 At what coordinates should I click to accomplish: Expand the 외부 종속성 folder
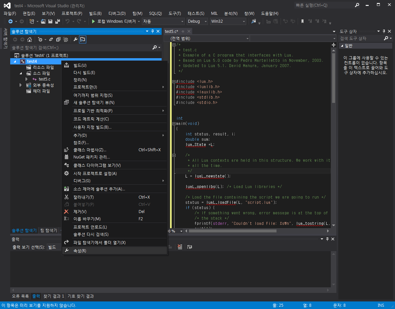[21, 85]
